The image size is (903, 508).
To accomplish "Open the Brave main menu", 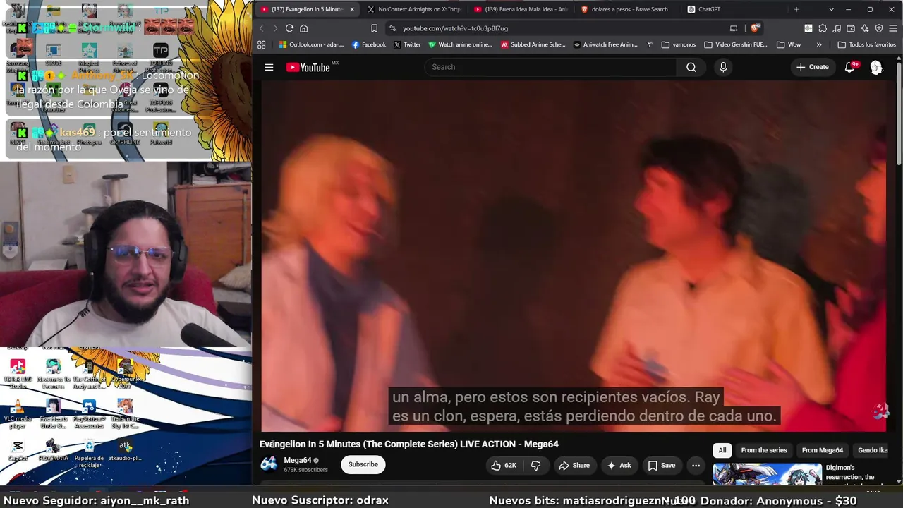I will point(892,28).
